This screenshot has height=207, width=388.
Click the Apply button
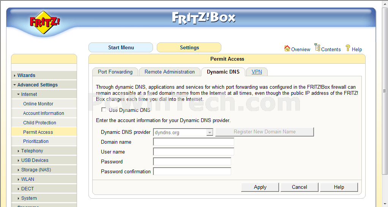[260, 187]
